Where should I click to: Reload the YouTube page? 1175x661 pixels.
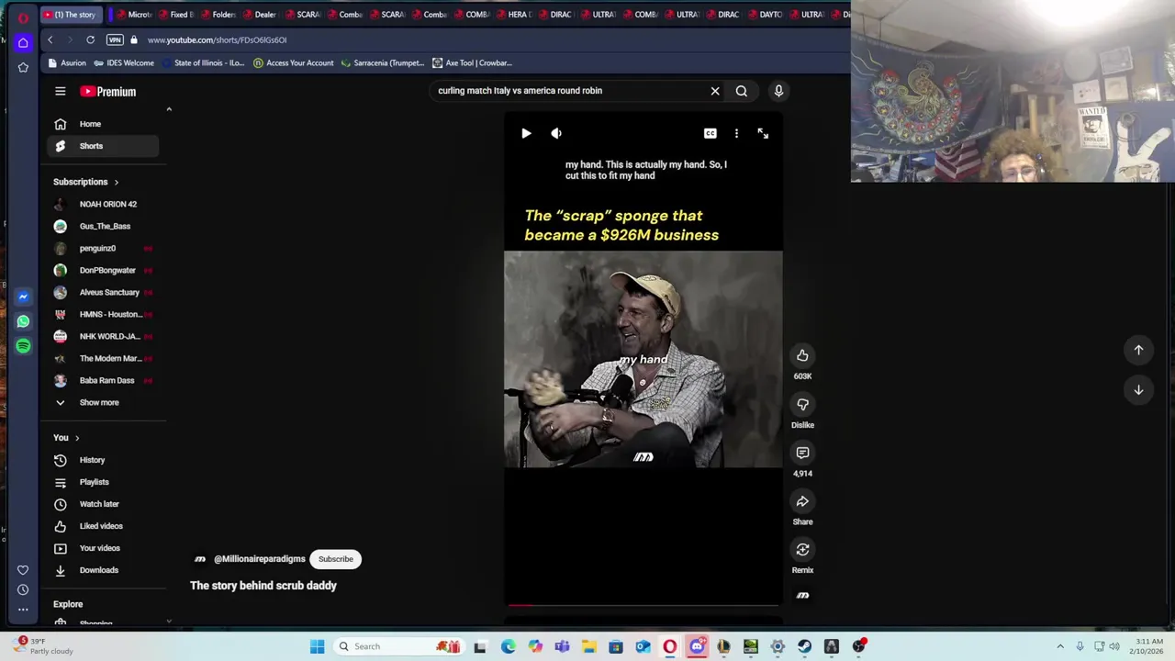click(x=90, y=39)
